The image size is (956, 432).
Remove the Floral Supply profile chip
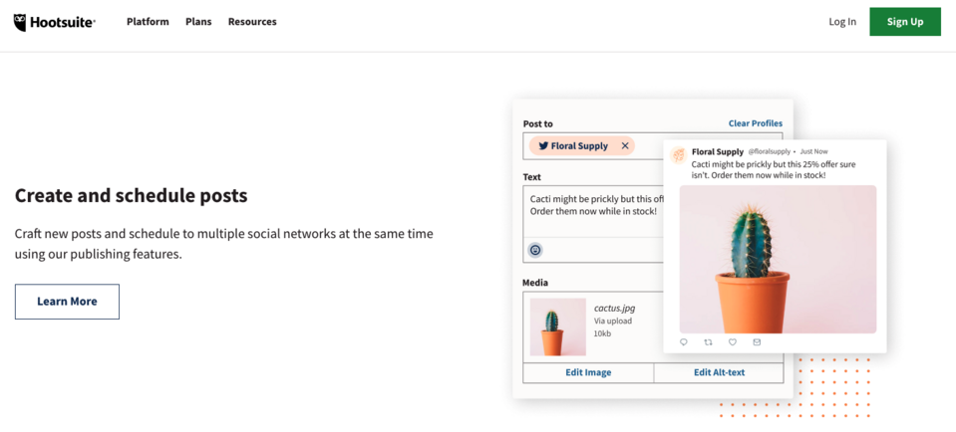(x=625, y=146)
